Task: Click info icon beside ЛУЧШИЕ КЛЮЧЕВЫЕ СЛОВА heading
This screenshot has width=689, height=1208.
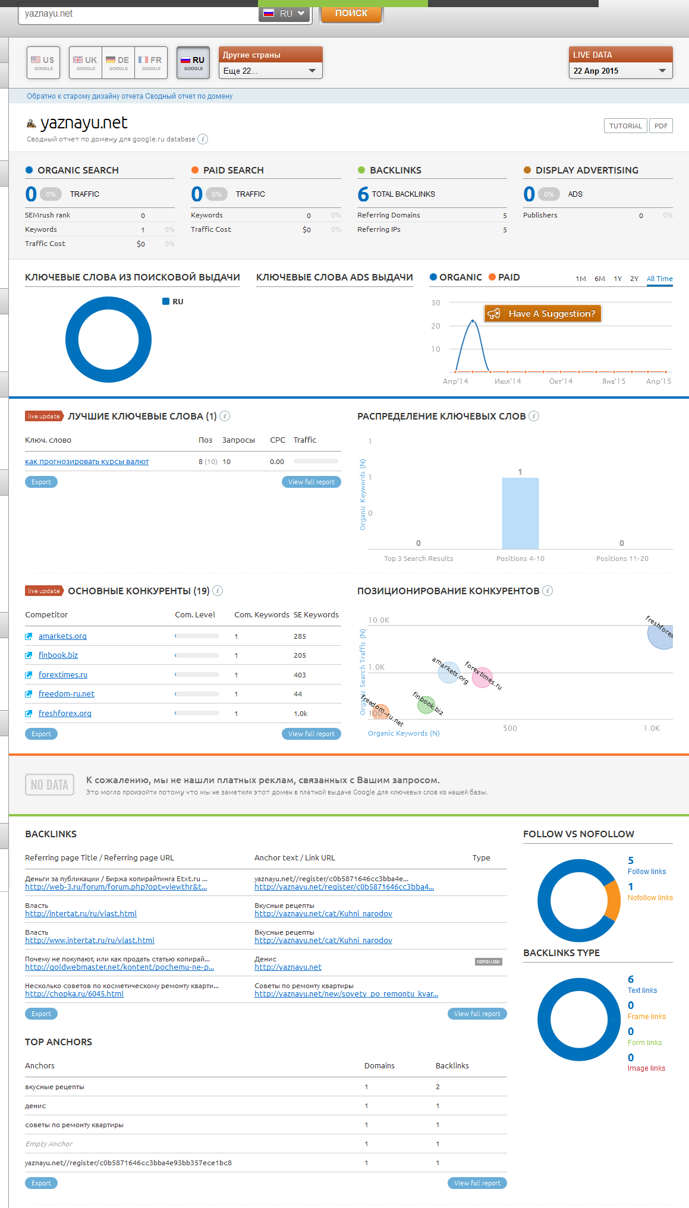Action: (225, 416)
